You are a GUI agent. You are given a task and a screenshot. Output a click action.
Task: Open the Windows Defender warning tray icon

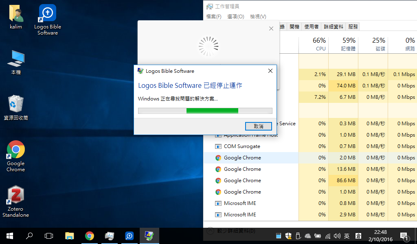[288, 236]
